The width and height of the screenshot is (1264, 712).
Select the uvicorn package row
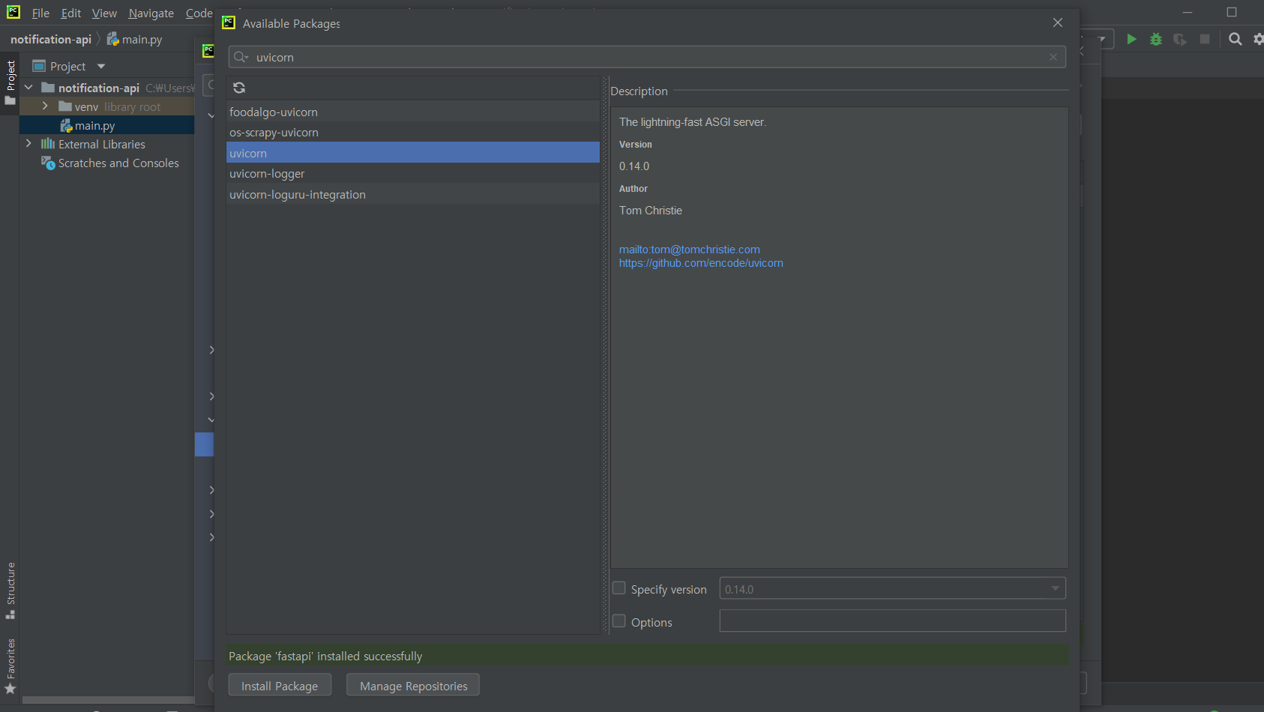[413, 153]
